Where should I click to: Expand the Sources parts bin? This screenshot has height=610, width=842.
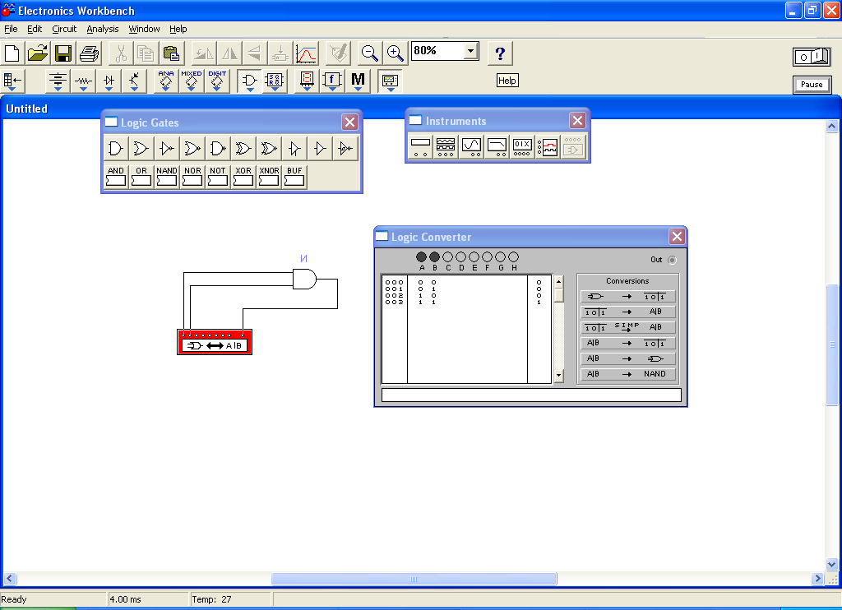click(58, 81)
